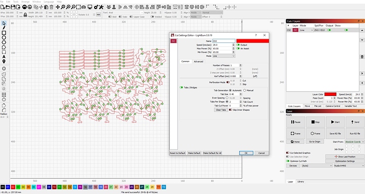Screen dimensions: 365x194
Task: Move layer down in Cuts / Layers panel
Action: pos(362,40)
